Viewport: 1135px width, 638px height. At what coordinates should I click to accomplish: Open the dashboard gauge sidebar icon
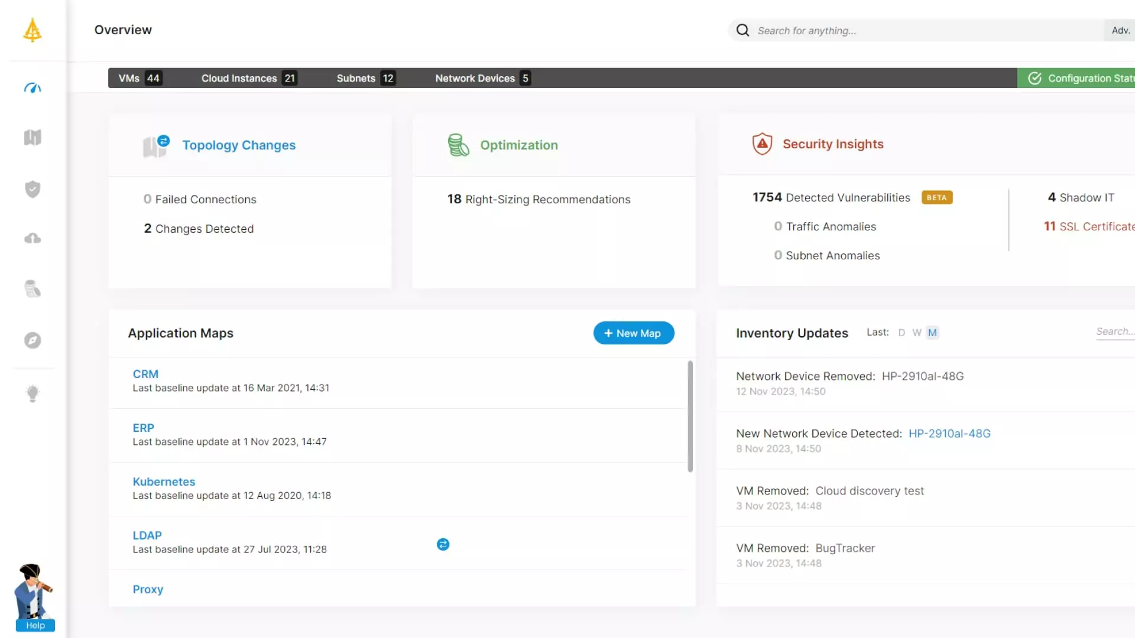(33, 88)
